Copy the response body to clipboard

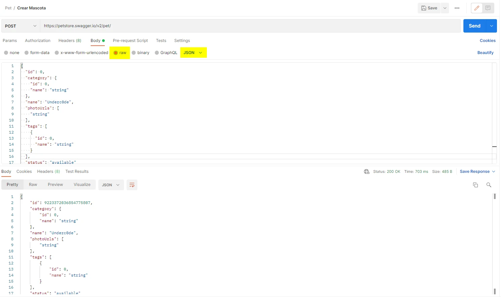(x=475, y=185)
